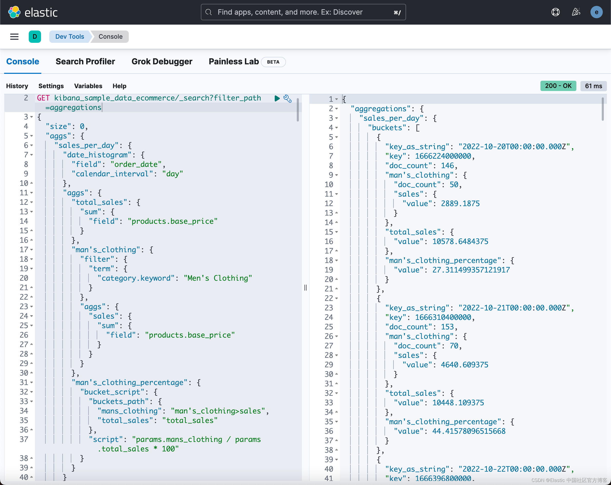
Task: Switch to the Search Profiler tab
Action: pos(85,62)
